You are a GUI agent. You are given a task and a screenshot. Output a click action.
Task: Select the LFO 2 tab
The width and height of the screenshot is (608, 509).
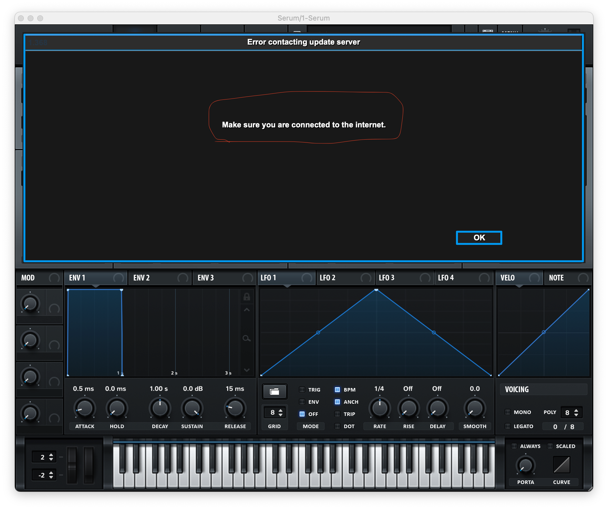click(x=346, y=278)
